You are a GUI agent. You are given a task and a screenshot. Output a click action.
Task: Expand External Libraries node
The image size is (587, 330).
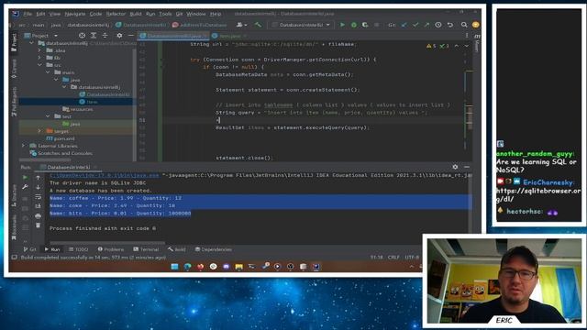tap(23, 146)
